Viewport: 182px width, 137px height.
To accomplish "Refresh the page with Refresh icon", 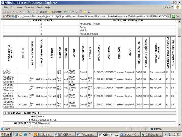I will coord(28,12).
